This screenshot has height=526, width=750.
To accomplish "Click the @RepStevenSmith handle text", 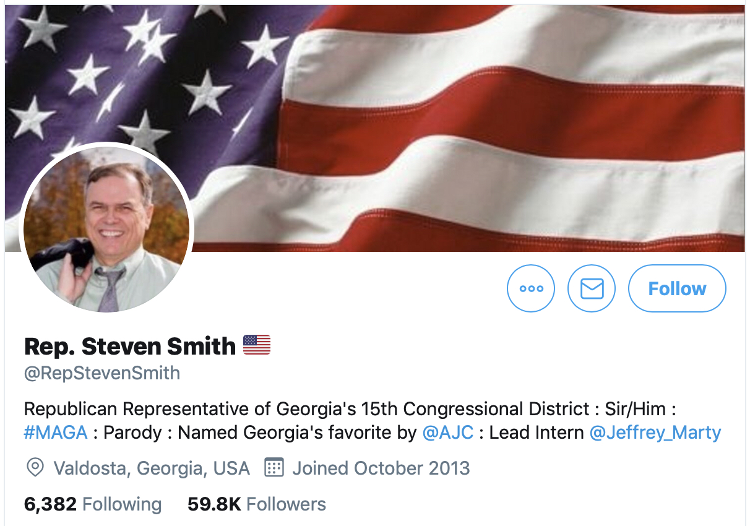I will coord(102,373).
